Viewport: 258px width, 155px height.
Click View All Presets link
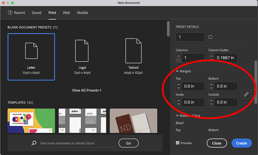pyautogui.click(x=87, y=90)
